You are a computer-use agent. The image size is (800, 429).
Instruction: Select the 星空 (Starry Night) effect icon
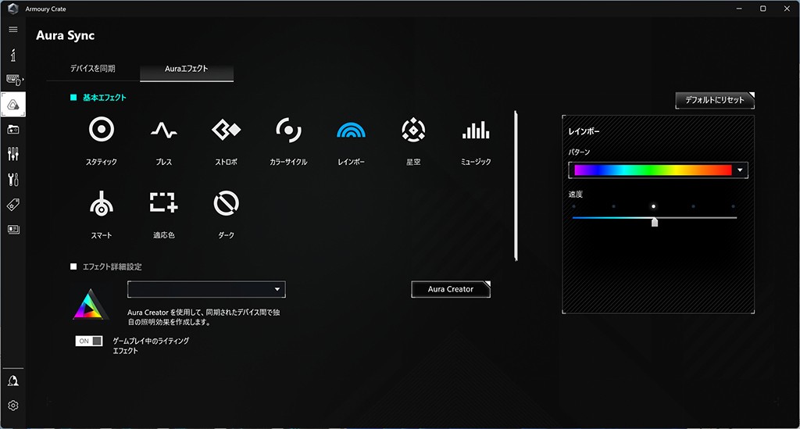point(413,130)
